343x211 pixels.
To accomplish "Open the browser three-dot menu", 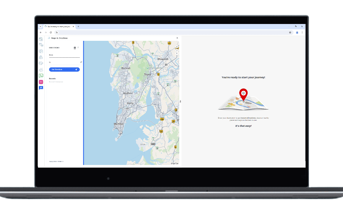I will (x=302, y=33).
